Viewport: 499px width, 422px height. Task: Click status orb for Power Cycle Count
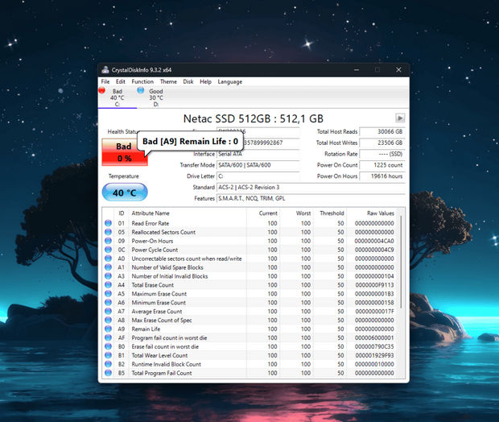tap(109, 250)
